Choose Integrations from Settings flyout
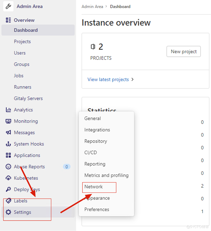 (x=97, y=130)
